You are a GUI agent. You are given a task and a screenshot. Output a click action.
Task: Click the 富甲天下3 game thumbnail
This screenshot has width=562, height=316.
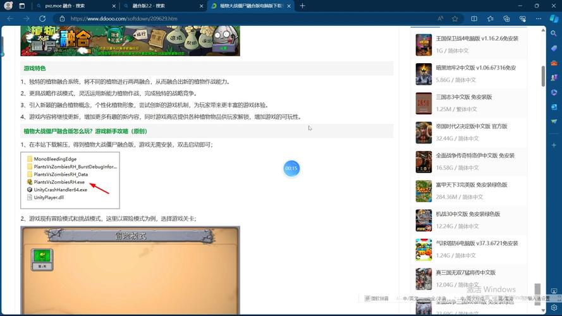pos(424,191)
